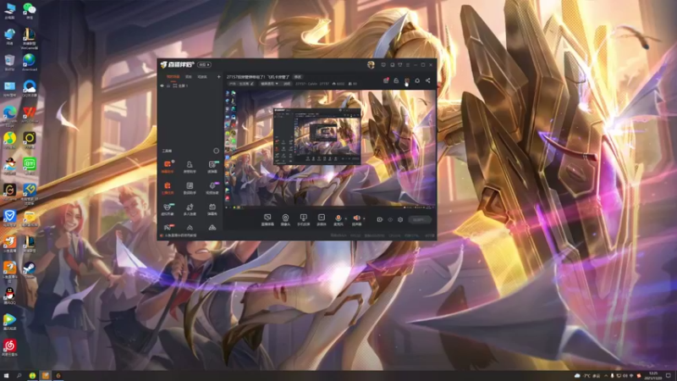Switch to the third scene tab

coord(202,77)
